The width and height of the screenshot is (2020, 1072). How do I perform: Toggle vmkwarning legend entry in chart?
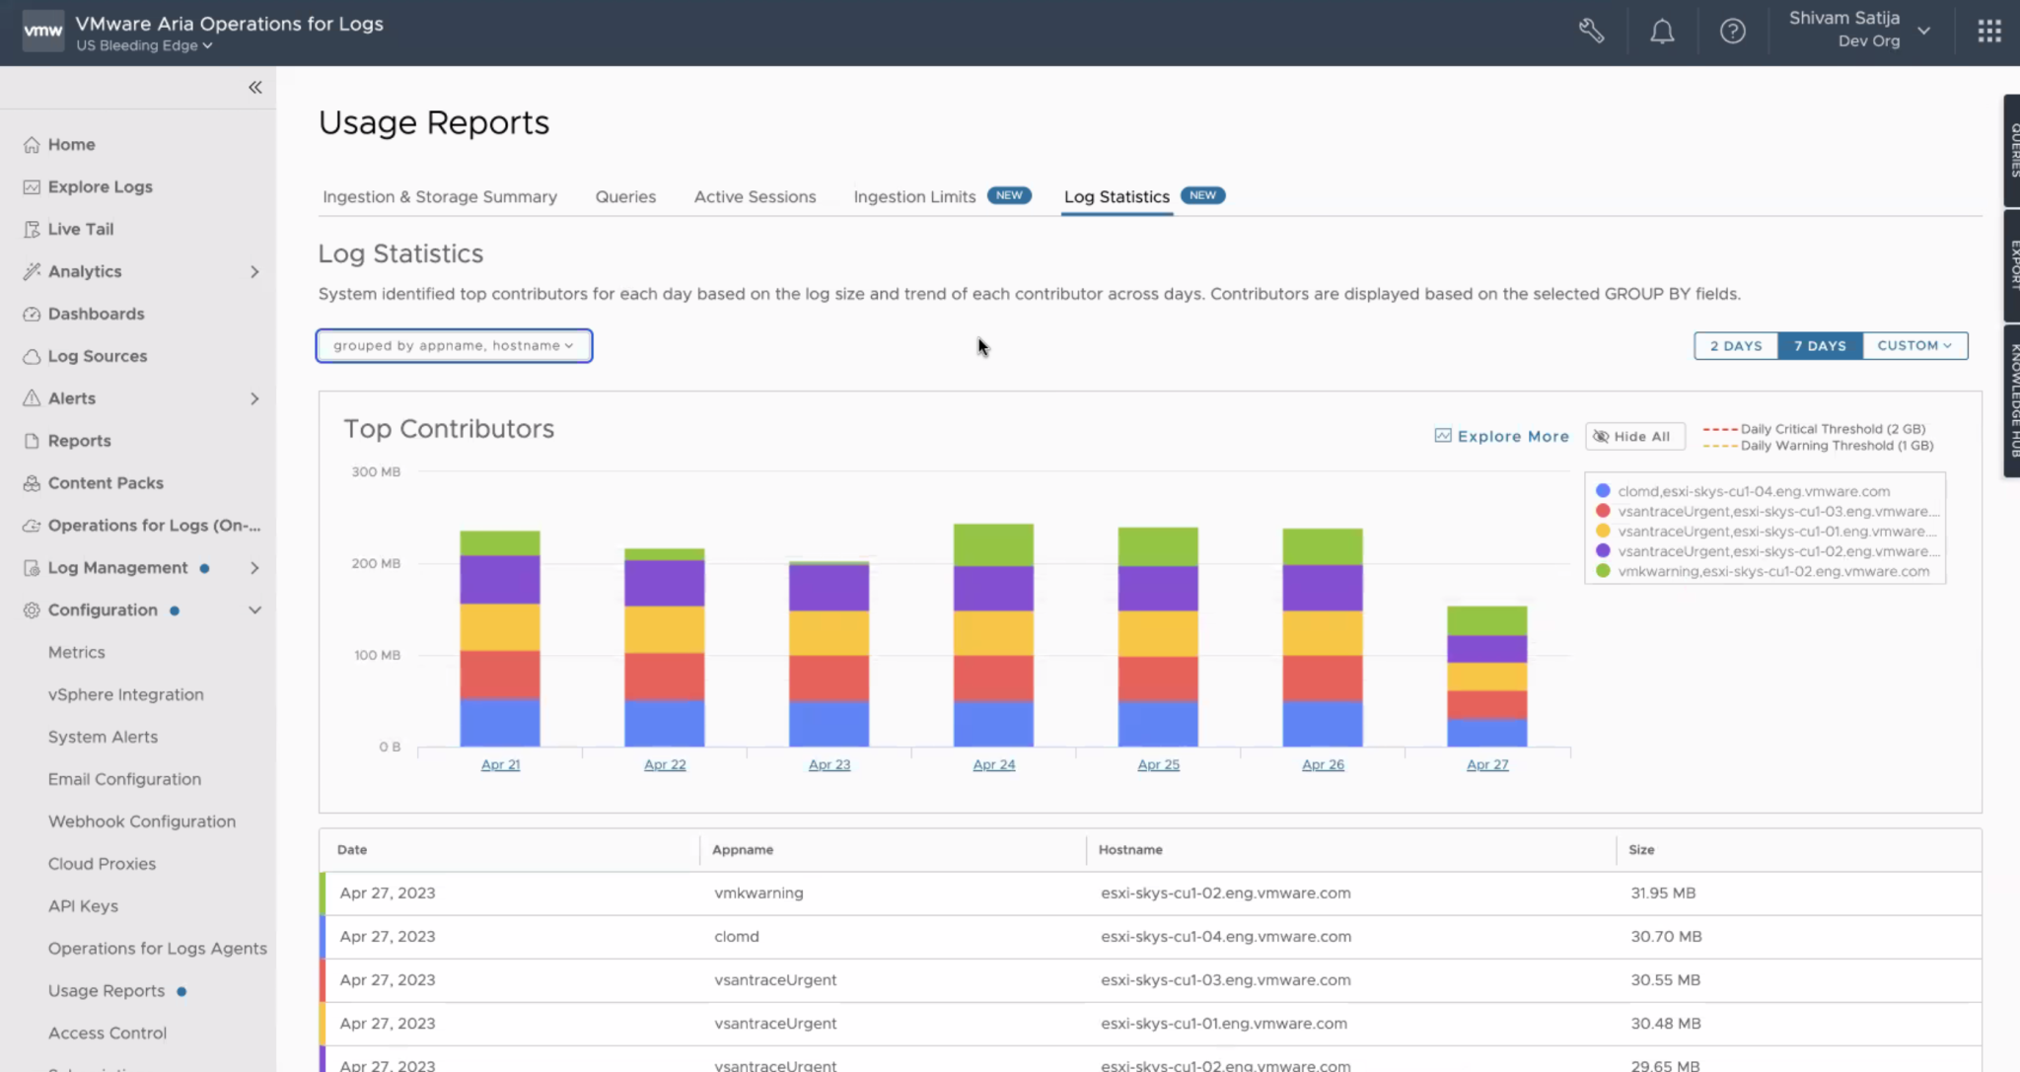(1772, 571)
